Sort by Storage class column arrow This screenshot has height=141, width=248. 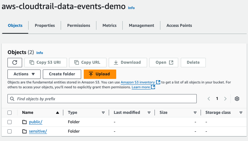tap(241, 113)
